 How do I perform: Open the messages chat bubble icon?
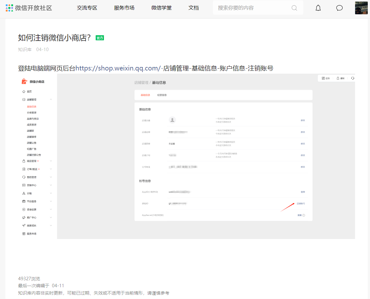(339, 8)
